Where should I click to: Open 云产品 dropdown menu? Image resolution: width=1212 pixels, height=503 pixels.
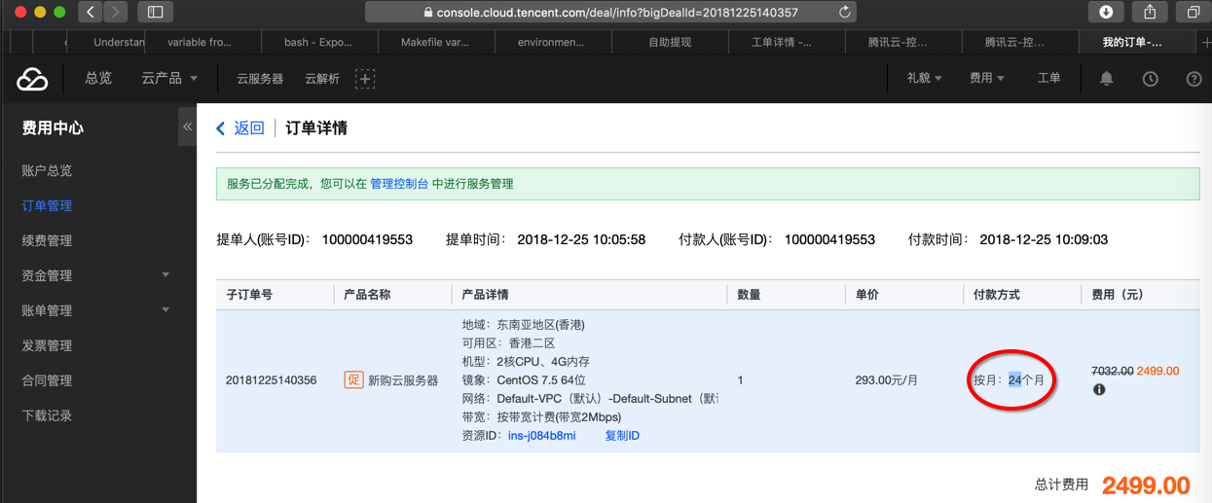pos(169,78)
